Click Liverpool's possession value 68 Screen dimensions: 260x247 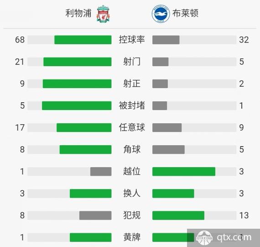point(20,40)
